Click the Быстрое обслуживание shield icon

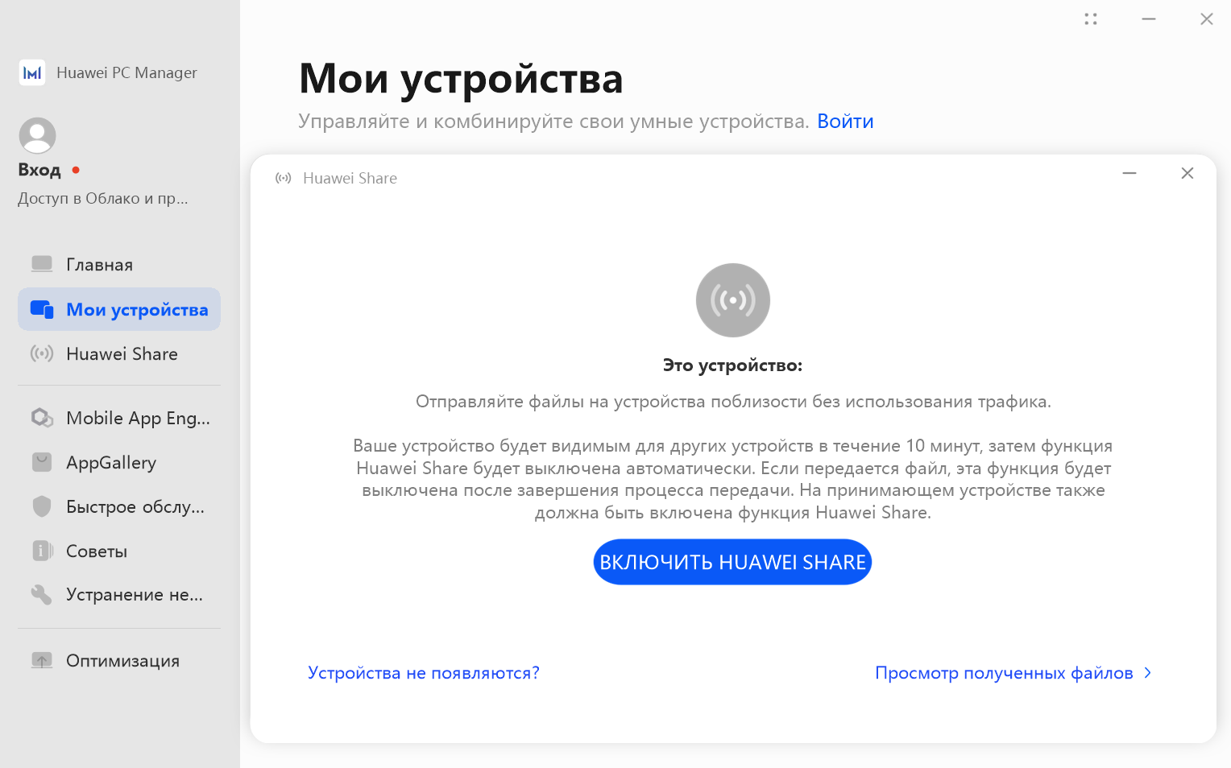tap(42, 506)
